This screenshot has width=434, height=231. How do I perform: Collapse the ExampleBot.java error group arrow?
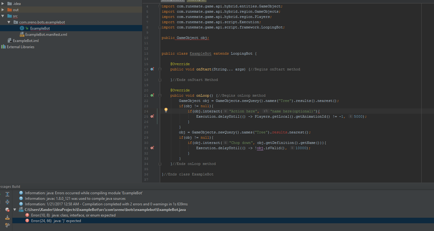[15, 210]
